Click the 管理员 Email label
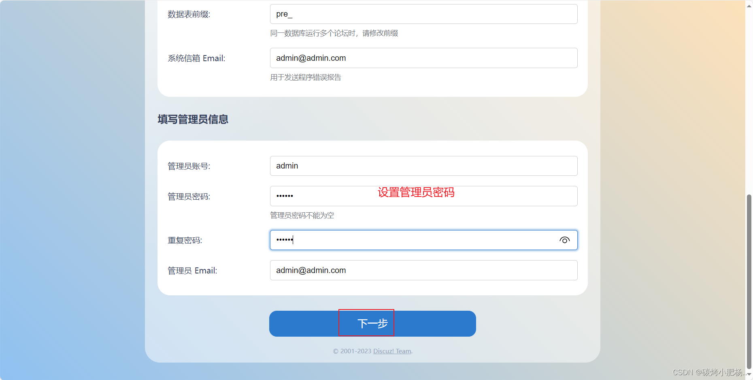This screenshot has height=380, width=753. tap(192, 271)
